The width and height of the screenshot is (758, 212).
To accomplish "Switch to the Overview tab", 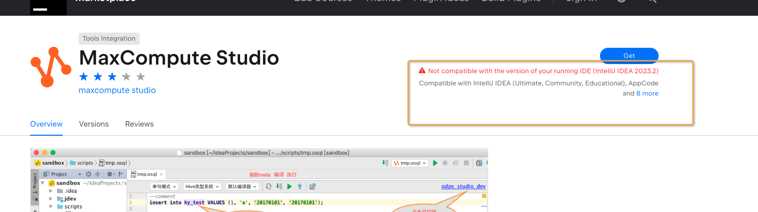I will click(46, 124).
